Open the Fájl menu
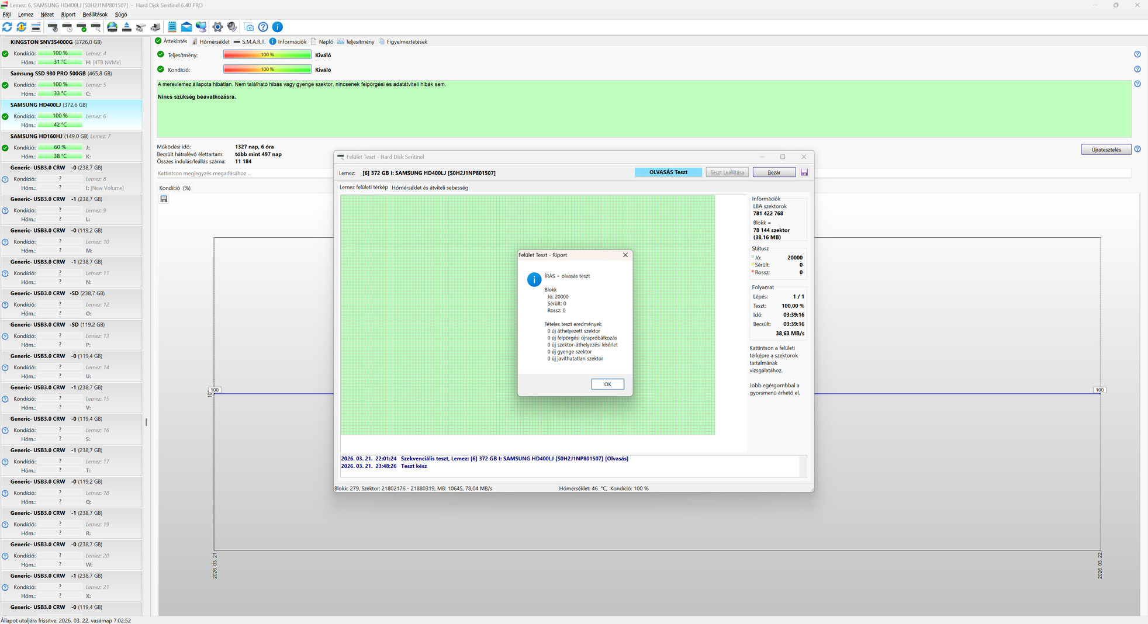 pyautogui.click(x=7, y=15)
